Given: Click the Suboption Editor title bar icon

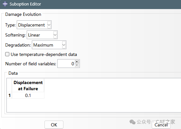Looking at the screenshot, I should tap(5, 4).
